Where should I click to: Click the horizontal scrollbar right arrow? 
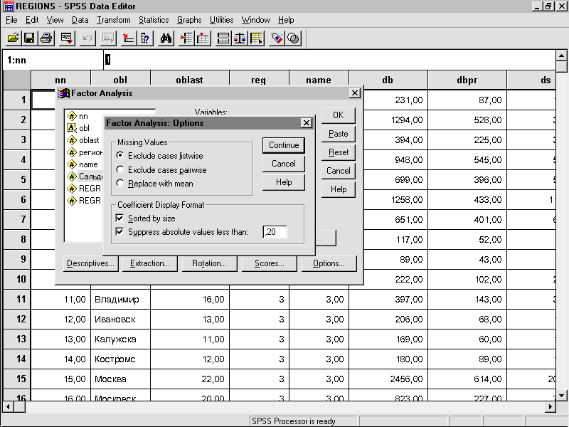pyautogui.click(x=550, y=406)
